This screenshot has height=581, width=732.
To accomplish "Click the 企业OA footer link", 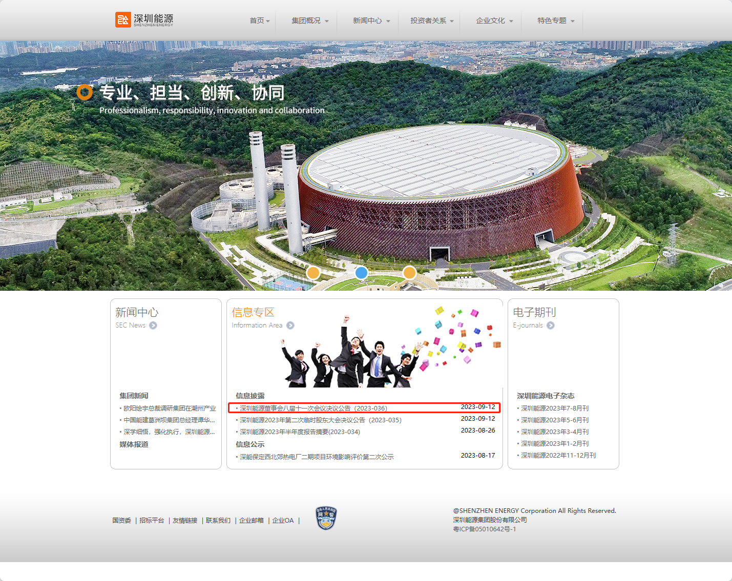I will point(283,521).
